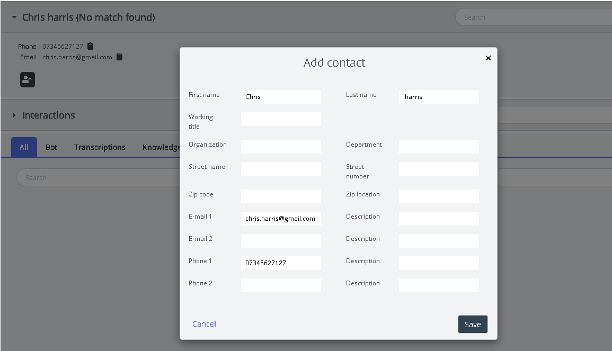This screenshot has height=351, width=612.
Task: Click the Department field
Action: point(439,147)
